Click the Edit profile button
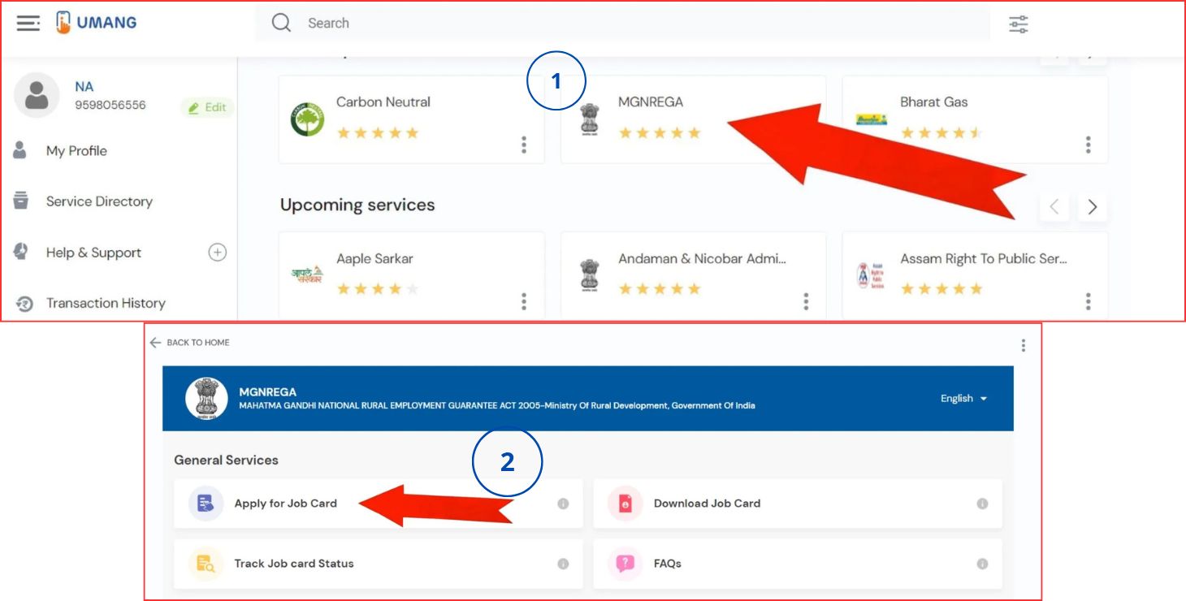The width and height of the screenshot is (1186, 601). coord(207,107)
